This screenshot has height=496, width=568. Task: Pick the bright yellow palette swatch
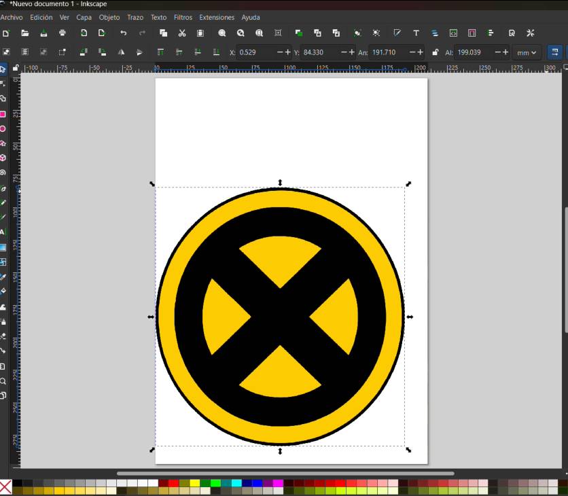point(194,483)
